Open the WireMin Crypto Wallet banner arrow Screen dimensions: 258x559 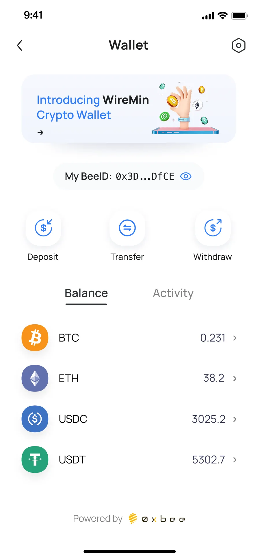coord(40,133)
